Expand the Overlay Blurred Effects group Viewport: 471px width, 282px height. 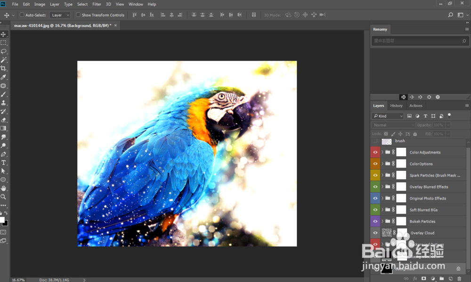(382, 187)
